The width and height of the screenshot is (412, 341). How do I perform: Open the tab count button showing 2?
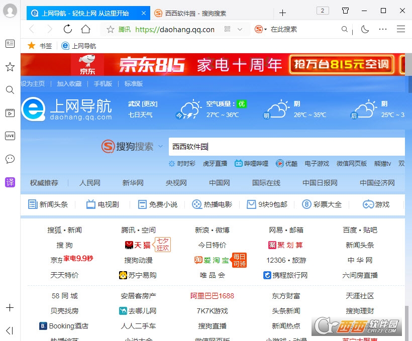(323, 11)
